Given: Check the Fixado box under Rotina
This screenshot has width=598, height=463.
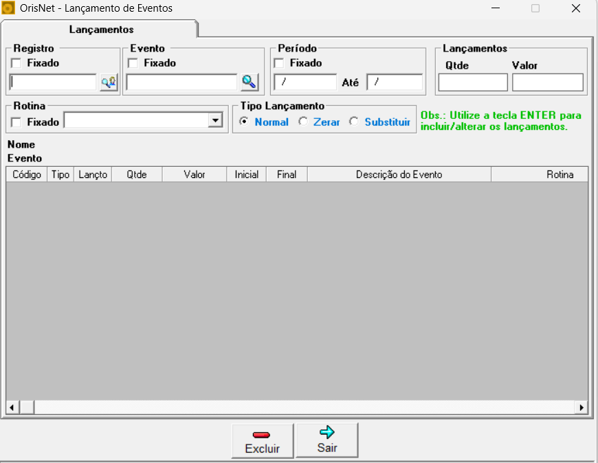Looking at the screenshot, I should (x=16, y=122).
